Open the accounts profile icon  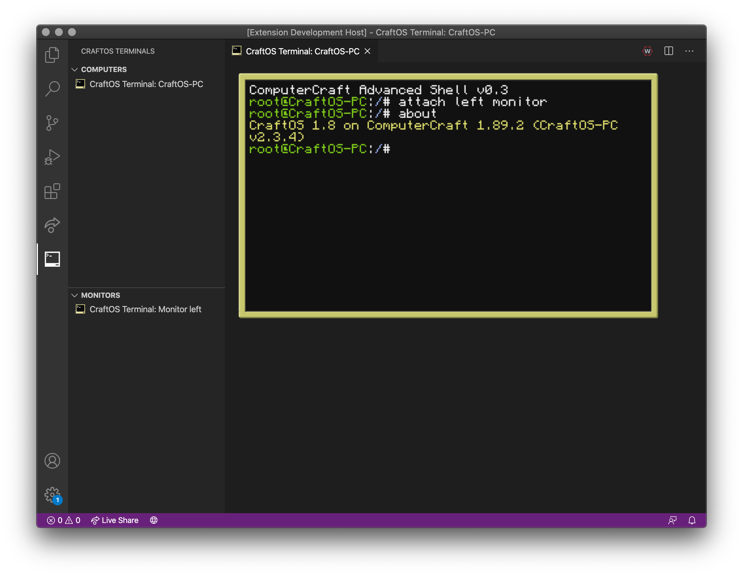click(52, 460)
